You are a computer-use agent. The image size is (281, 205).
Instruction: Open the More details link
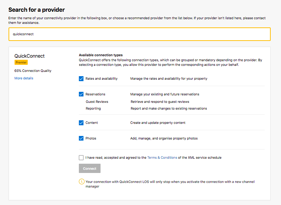tap(24, 78)
